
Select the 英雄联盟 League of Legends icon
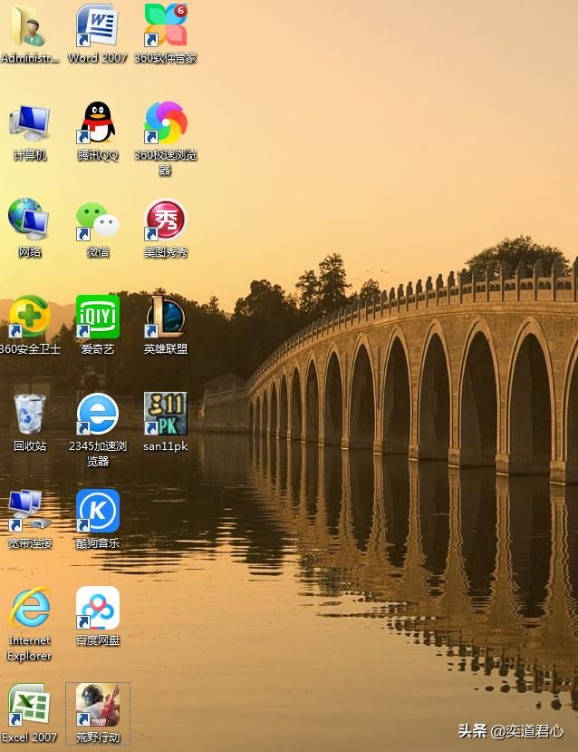(166, 317)
